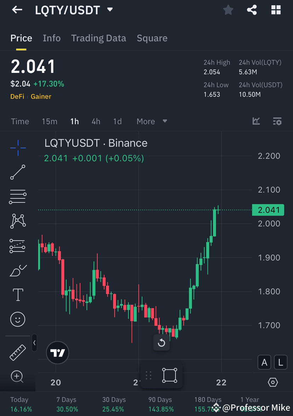Image resolution: width=293 pixels, height=416 pixels.
Task: Toggle favorite star for LQTY/USDT
Action: (x=228, y=10)
